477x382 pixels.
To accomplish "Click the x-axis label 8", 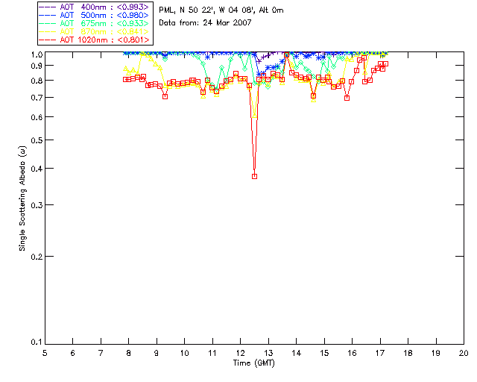I will click(129, 353).
